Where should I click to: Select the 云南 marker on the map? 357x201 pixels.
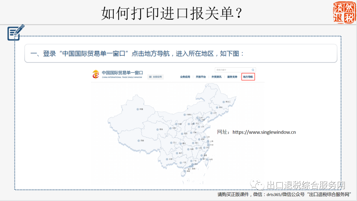(x=167, y=159)
